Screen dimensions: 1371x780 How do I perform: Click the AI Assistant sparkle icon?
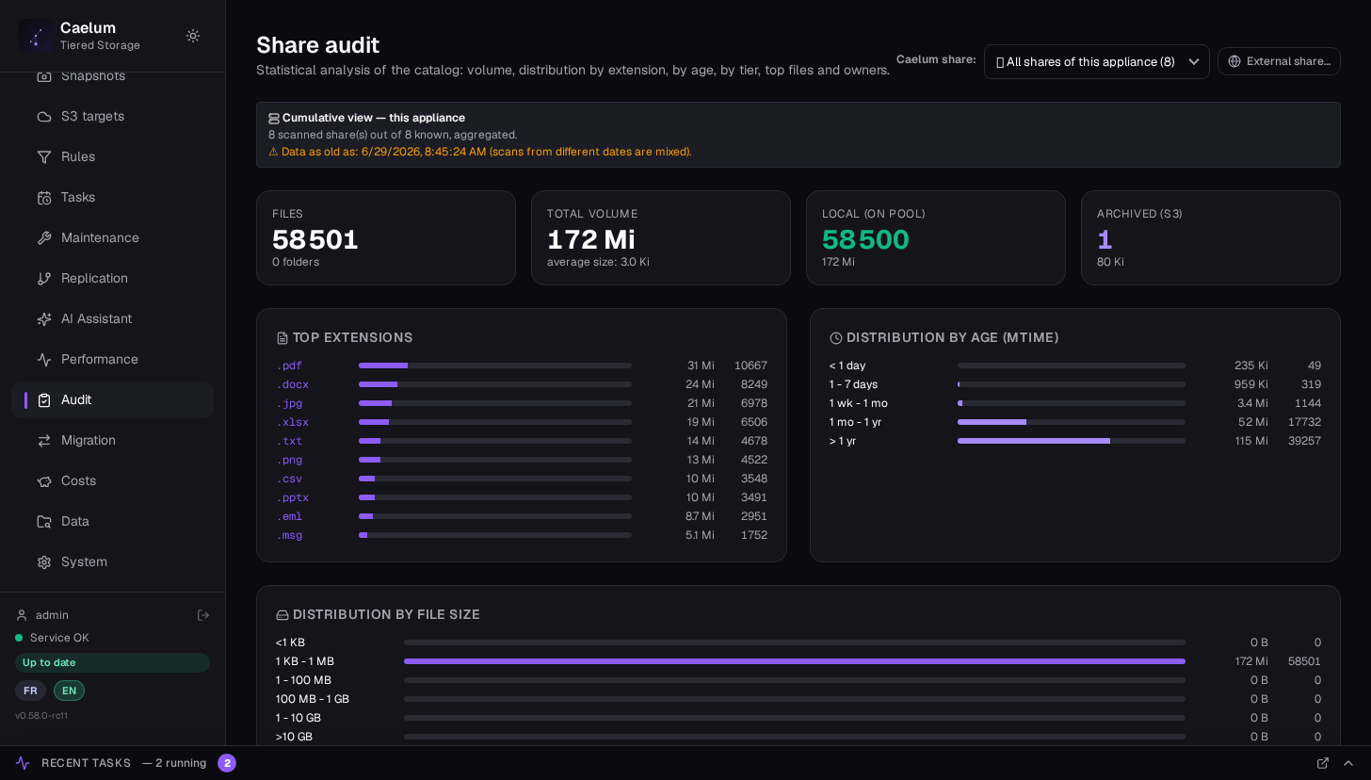coord(44,318)
